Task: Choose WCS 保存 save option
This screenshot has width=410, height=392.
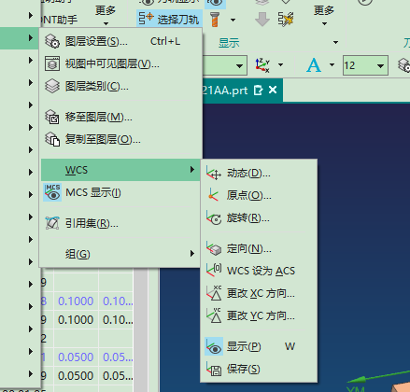Action: coord(259,370)
